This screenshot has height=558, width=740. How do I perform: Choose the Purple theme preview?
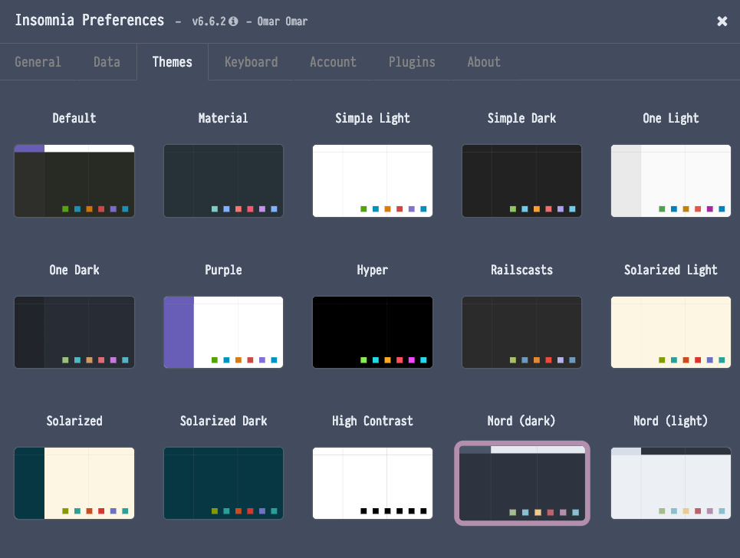pyautogui.click(x=223, y=333)
